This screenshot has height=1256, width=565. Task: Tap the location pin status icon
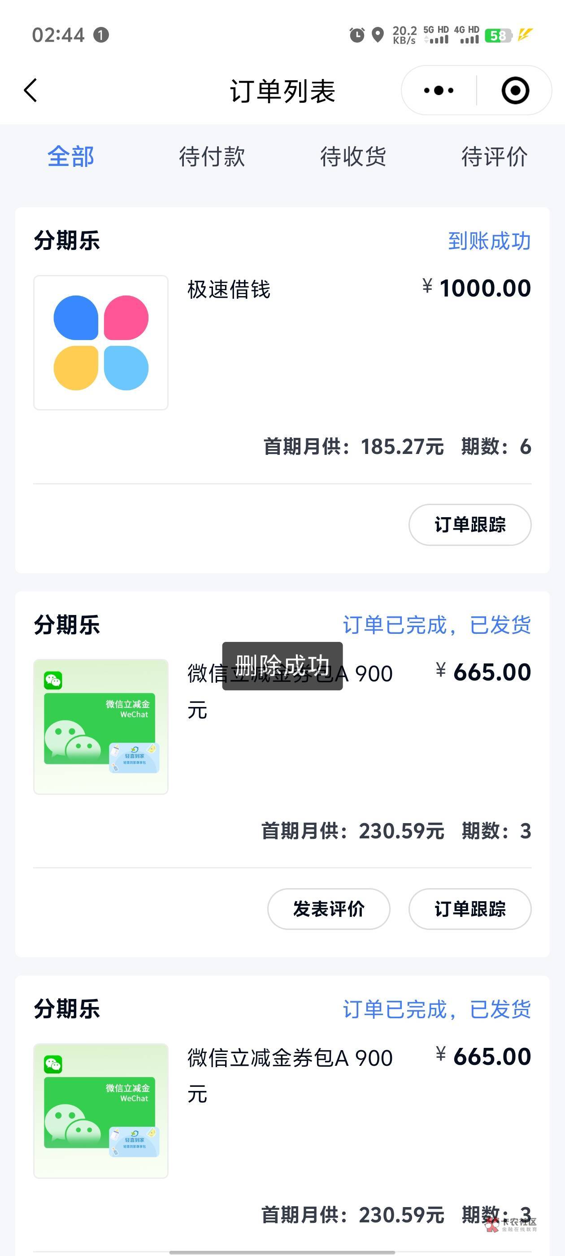click(x=378, y=35)
